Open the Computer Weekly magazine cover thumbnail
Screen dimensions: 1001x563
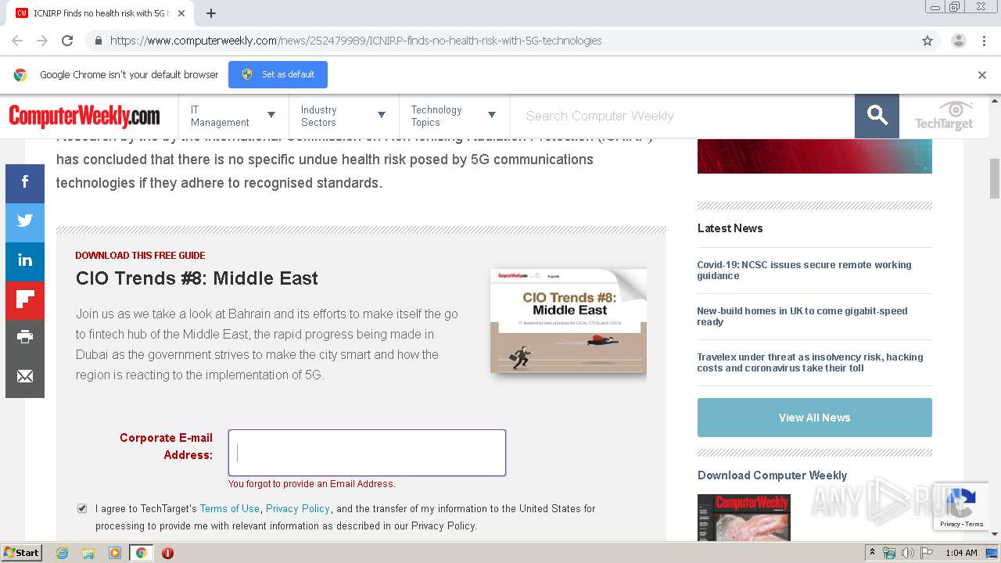coord(744,517)
